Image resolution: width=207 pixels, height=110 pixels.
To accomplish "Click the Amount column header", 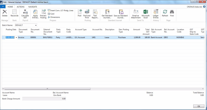I will [137, 29].
